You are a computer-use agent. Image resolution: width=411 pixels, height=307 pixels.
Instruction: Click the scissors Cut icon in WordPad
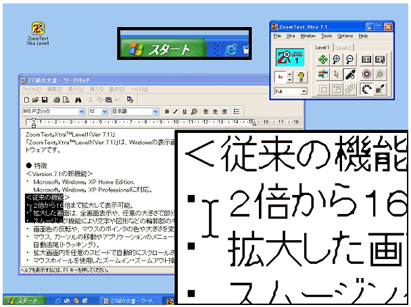click(91, 100)
